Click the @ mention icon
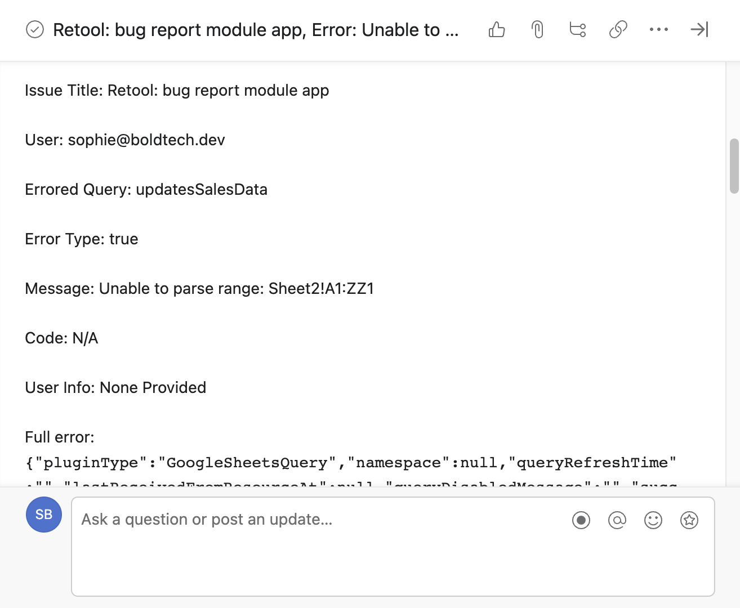 point(617,520)
